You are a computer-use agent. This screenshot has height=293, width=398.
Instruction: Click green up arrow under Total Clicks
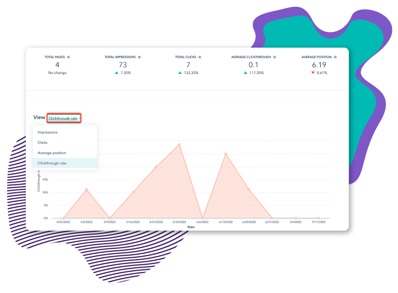point(180,73)
